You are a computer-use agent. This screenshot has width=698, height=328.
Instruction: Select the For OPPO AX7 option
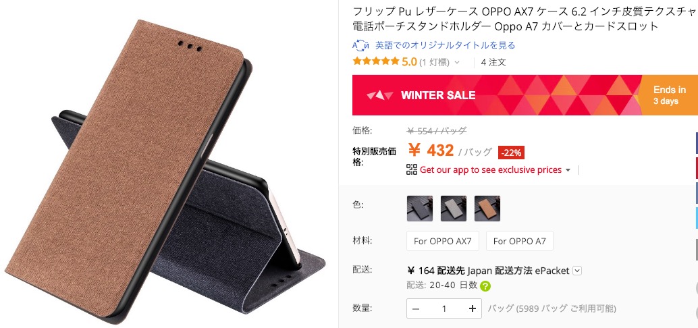pyautogui.click(x=442, y=241)
